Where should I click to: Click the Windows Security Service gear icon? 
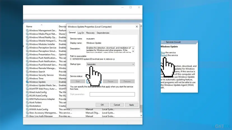27,75
